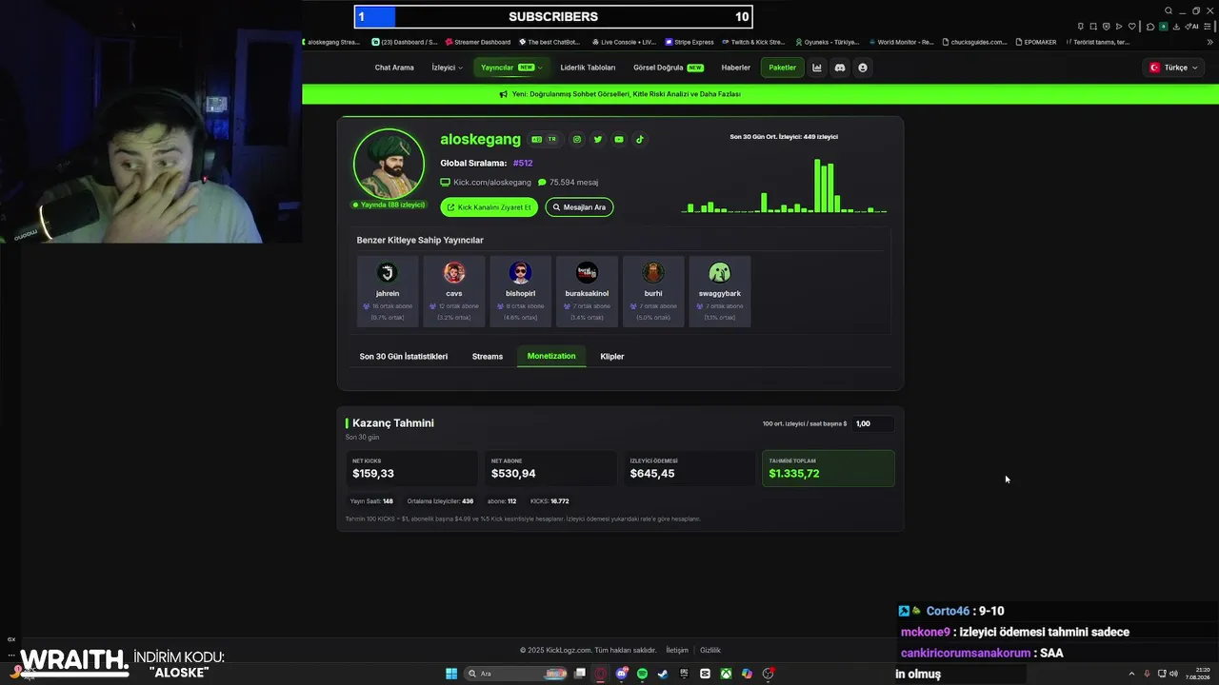The height and width of the screenshot is (685, 1219).
Task: Open Spotify from the taskbar
Action: pyautogui.click(x=642, y=674)
